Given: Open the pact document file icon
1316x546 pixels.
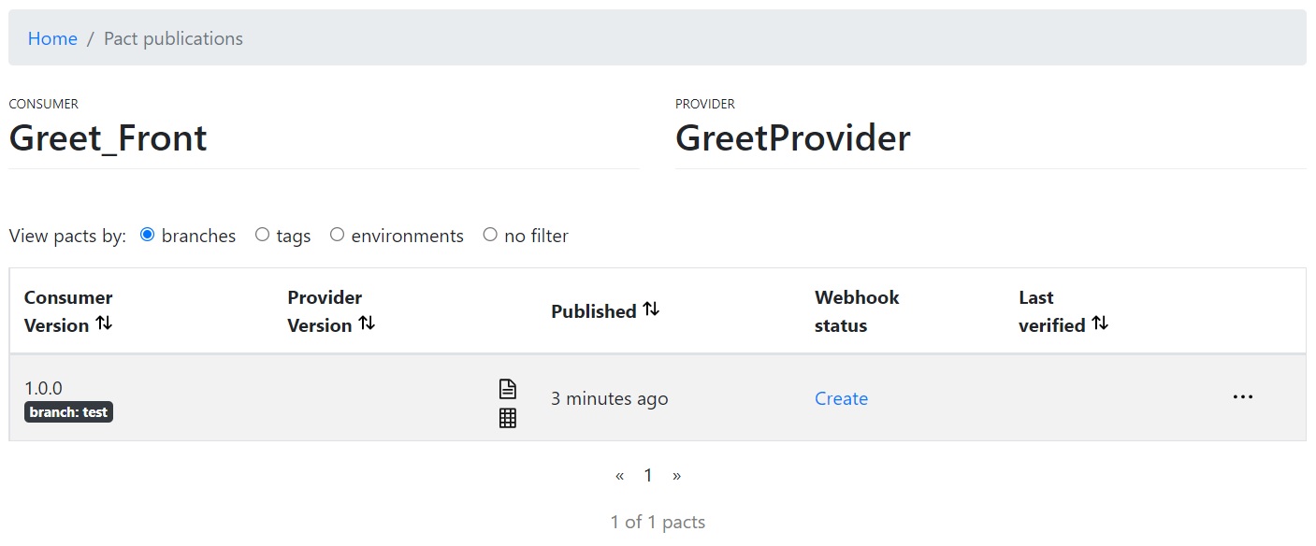Looking at the screenshot, I should click(x=507, y=388).
